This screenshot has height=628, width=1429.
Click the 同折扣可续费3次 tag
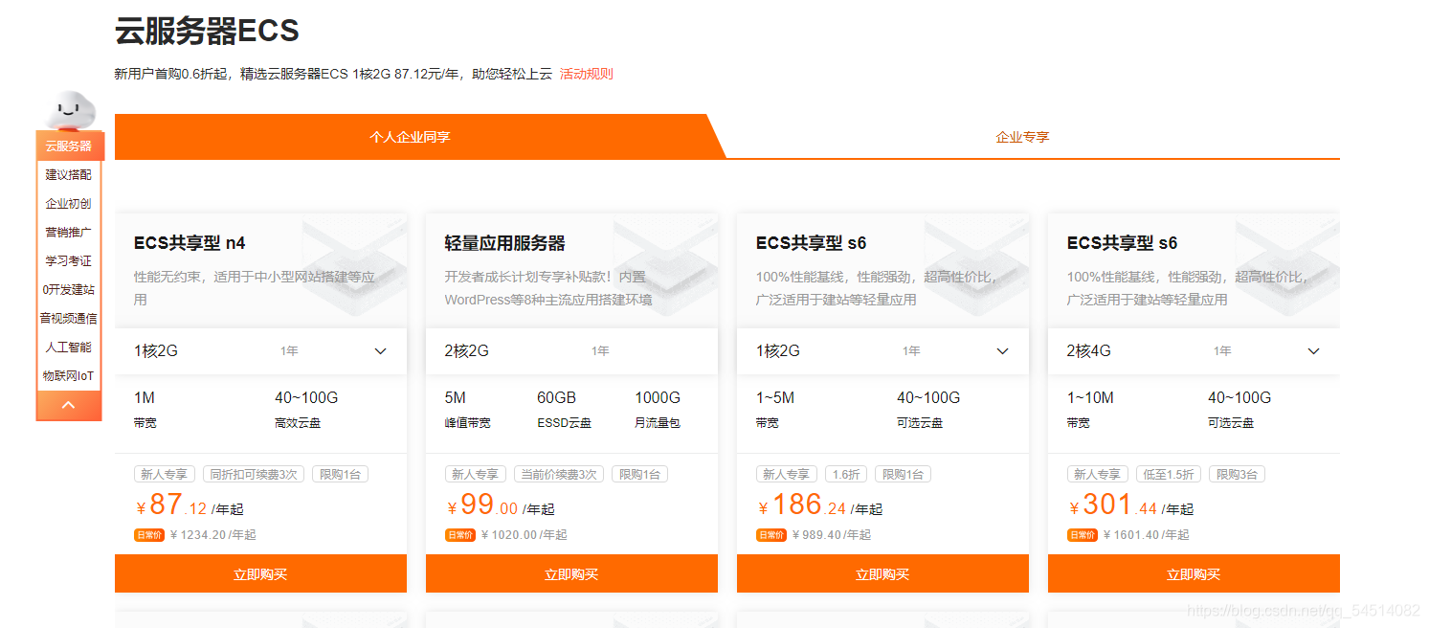[x=254, y=474]
